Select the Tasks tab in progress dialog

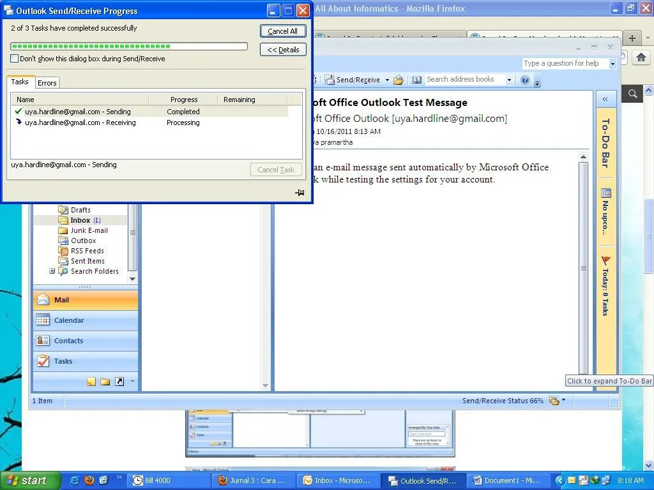[20, 82]
